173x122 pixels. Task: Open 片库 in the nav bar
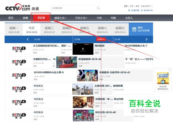[99, 18]
